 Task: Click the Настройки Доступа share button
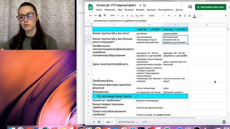pos(211,7)
